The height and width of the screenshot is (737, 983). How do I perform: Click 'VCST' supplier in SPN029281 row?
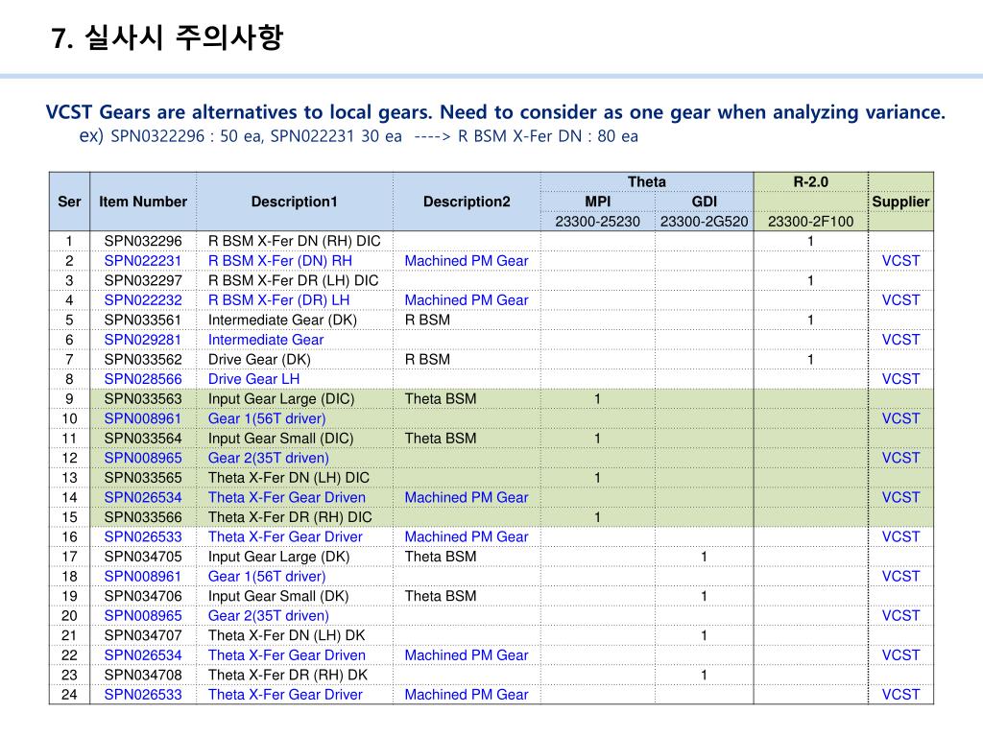[900, 340]
